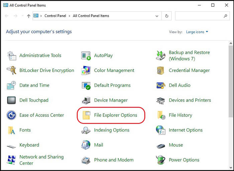Click the Internet Options globe icon
The width and height of the screenshot is (234, 171).
click(160, 130)
